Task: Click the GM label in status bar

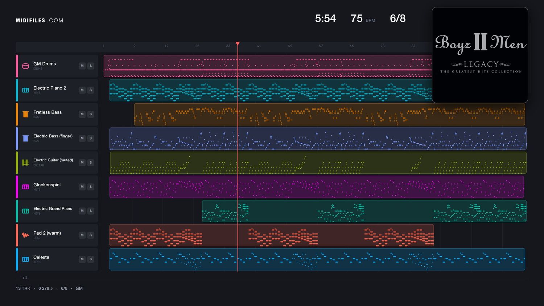Action: 79,289
